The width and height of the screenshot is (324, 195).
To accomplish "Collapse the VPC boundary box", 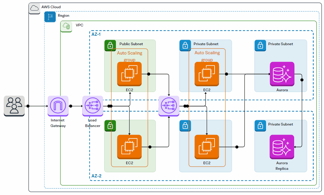I will tap(79, 25).
